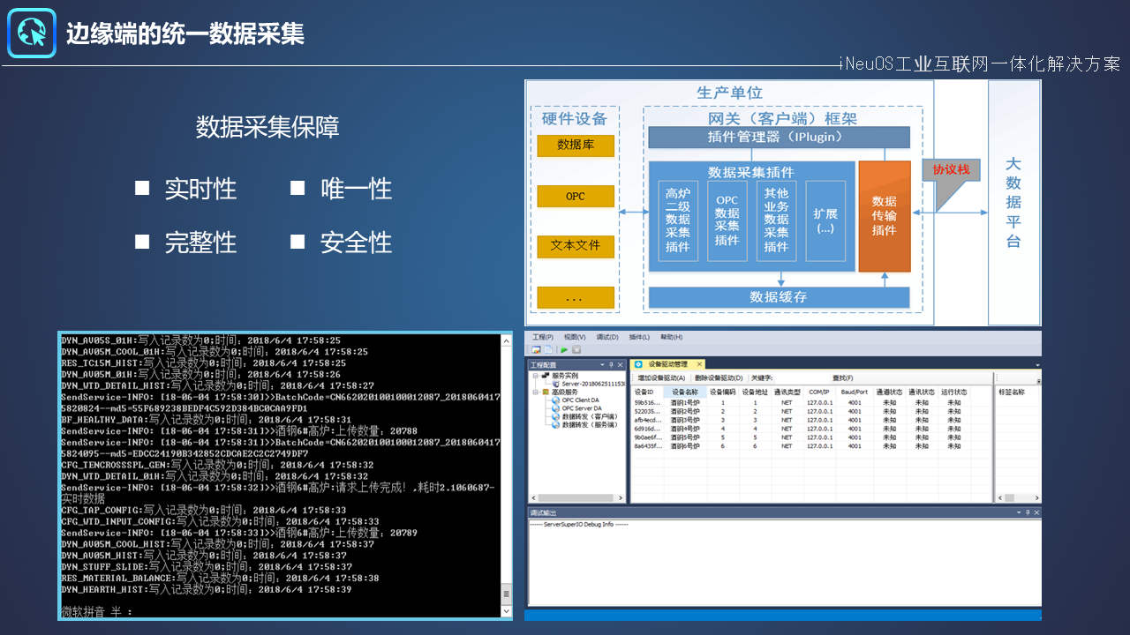Close the 设备驱动管理 tab with its X
The height and width of the screenshot is (635, 1130).
point(700,364)
